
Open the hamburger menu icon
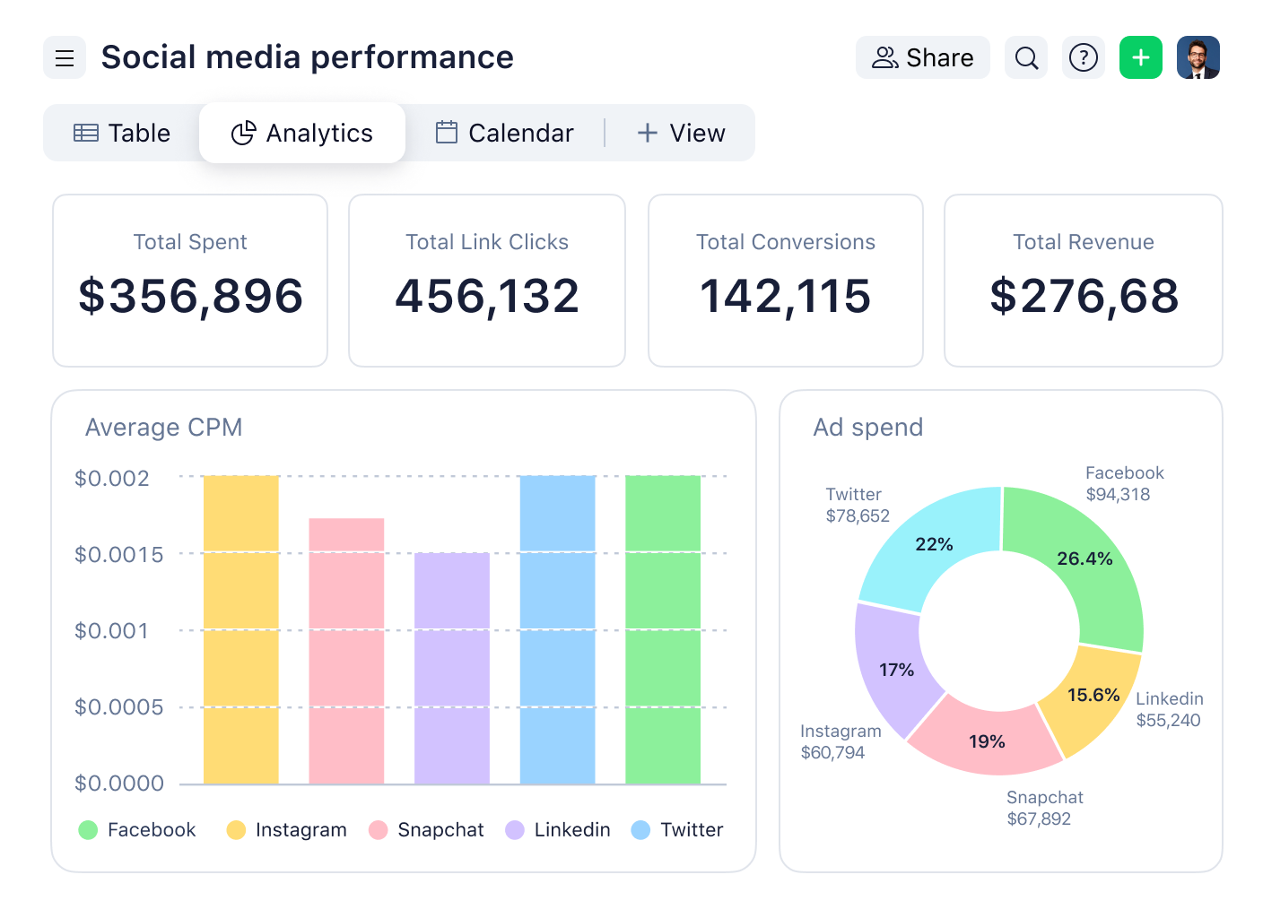(65, 58)
